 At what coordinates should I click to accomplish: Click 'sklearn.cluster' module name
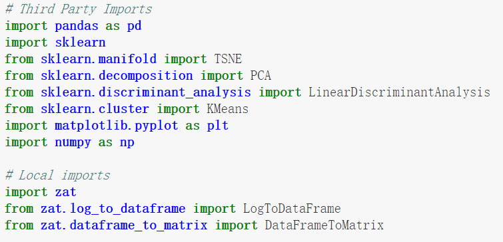[x=95, y=109]
